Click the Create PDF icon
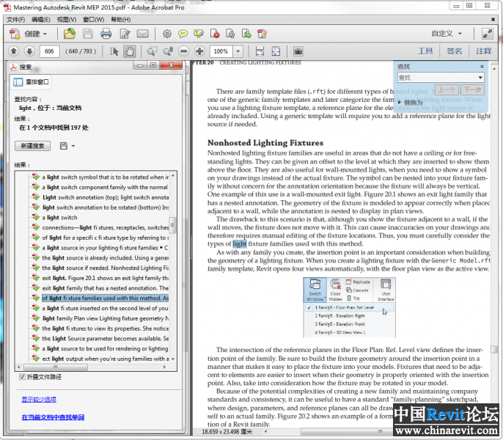Screen dimensions: 503x440 (15, 34)
